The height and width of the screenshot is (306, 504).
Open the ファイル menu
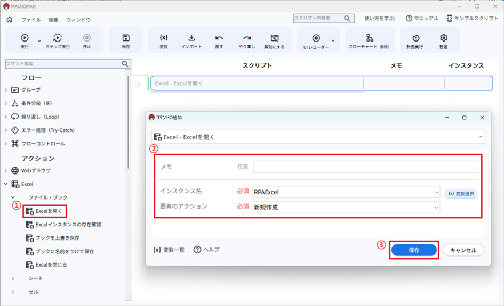31,20
